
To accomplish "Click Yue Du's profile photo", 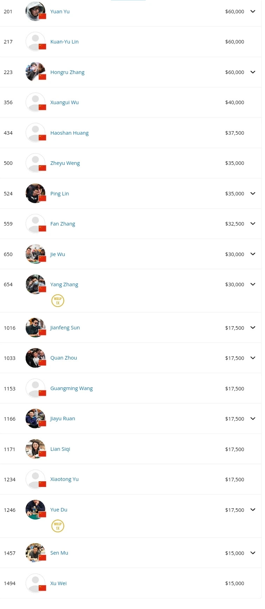I will click(x=35, y=509).
